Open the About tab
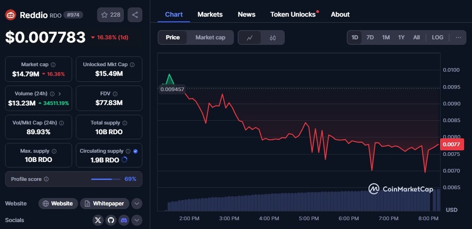 pyautogui.click(x=340, y=14)
